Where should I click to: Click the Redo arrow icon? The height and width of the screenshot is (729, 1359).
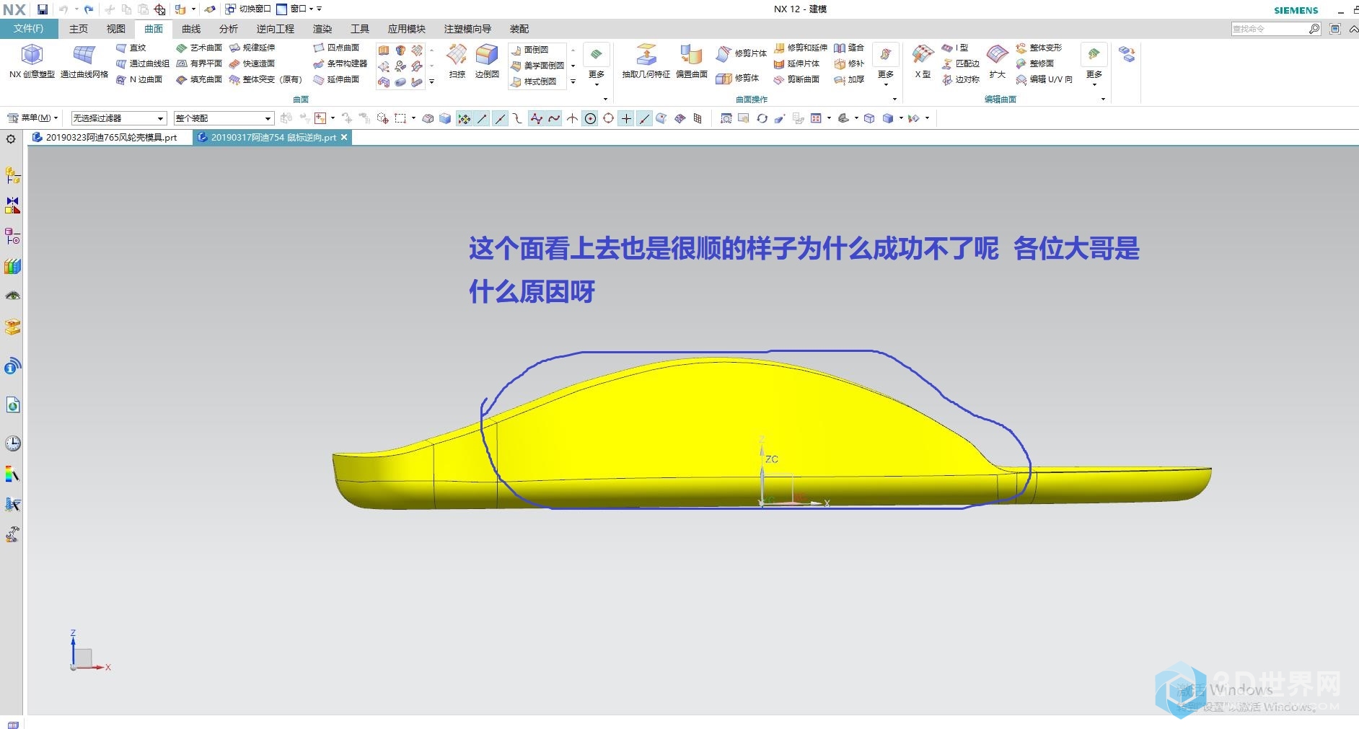click(88, 9)
